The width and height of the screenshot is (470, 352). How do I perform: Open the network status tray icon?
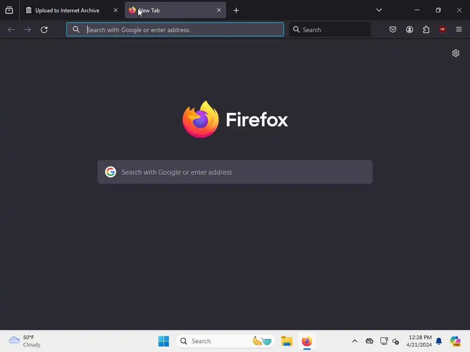pyautogui.click(x=384, y=341)
